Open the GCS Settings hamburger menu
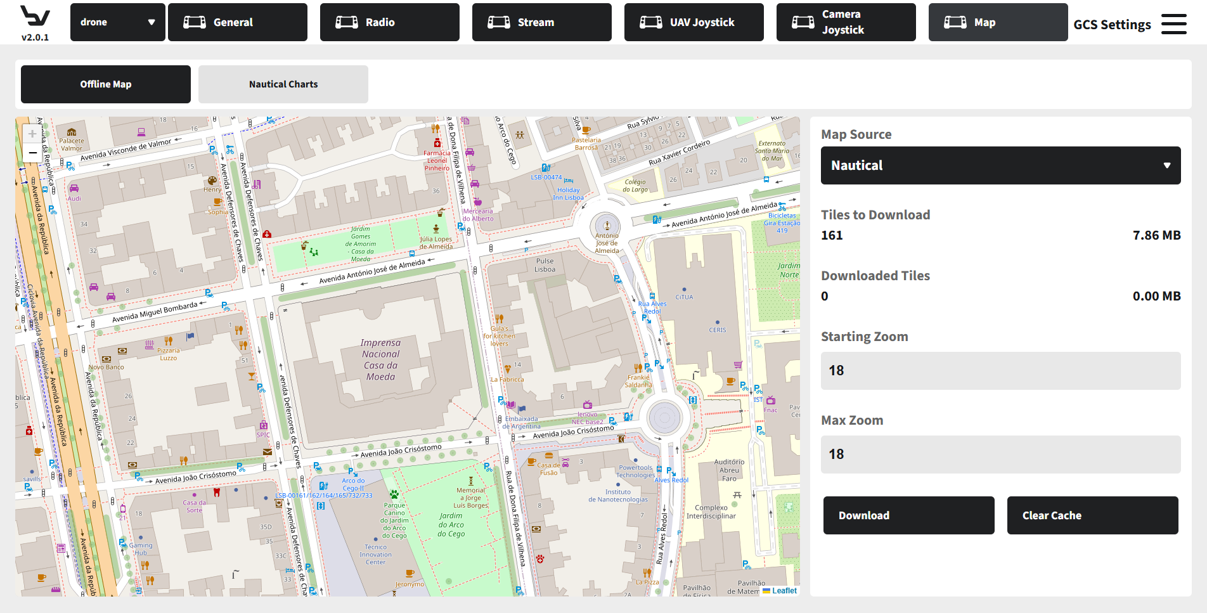 [x=1173, y=24]
